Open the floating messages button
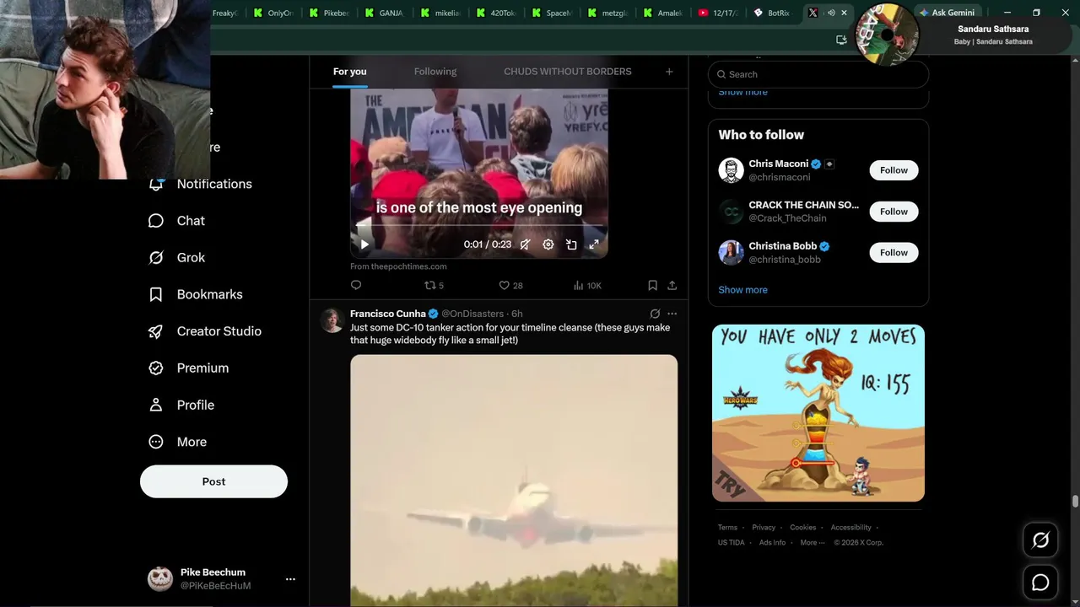 coord(1040,583)
